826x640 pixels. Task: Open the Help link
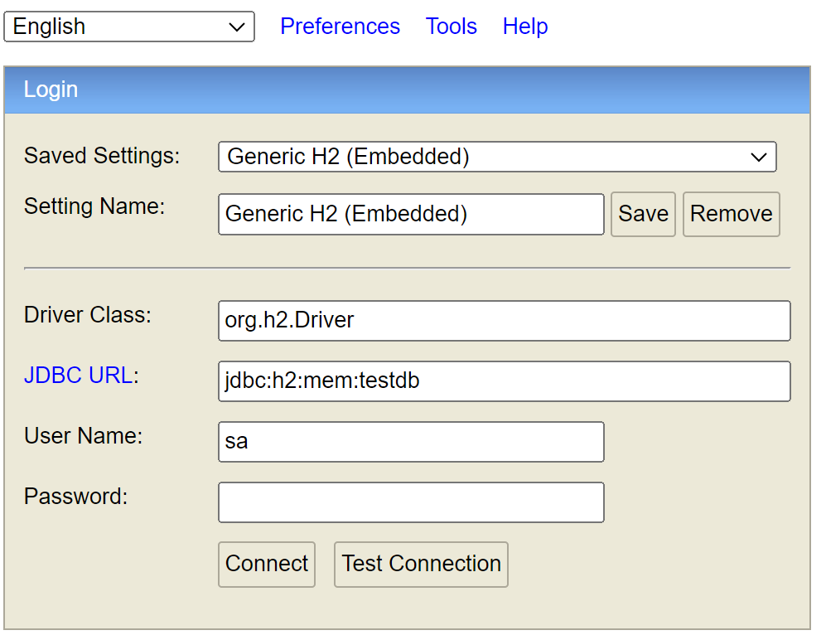525,27
